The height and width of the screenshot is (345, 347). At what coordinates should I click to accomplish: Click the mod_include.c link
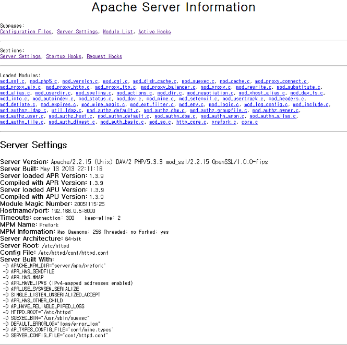pyautogui.click(x=310, y=104)
